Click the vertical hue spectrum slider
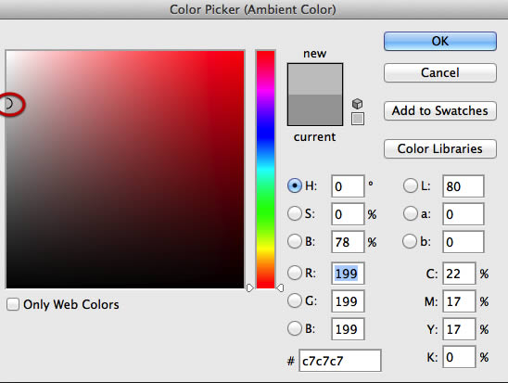Screen dimensions: 508x383 click(265, 169)
